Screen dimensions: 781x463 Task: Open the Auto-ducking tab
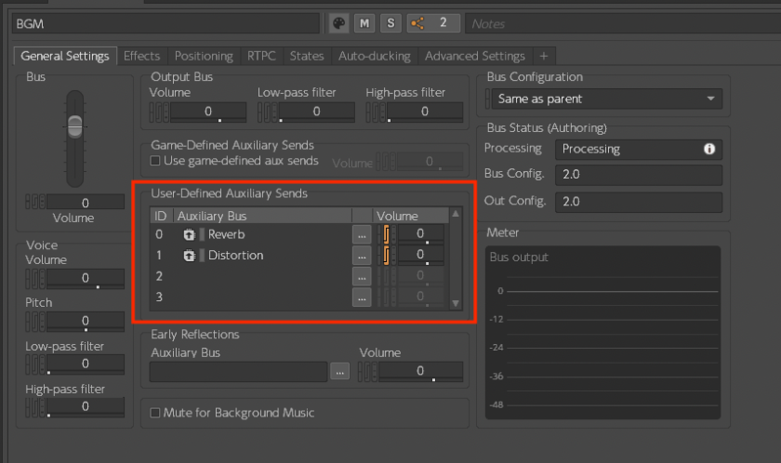[377, 57]
